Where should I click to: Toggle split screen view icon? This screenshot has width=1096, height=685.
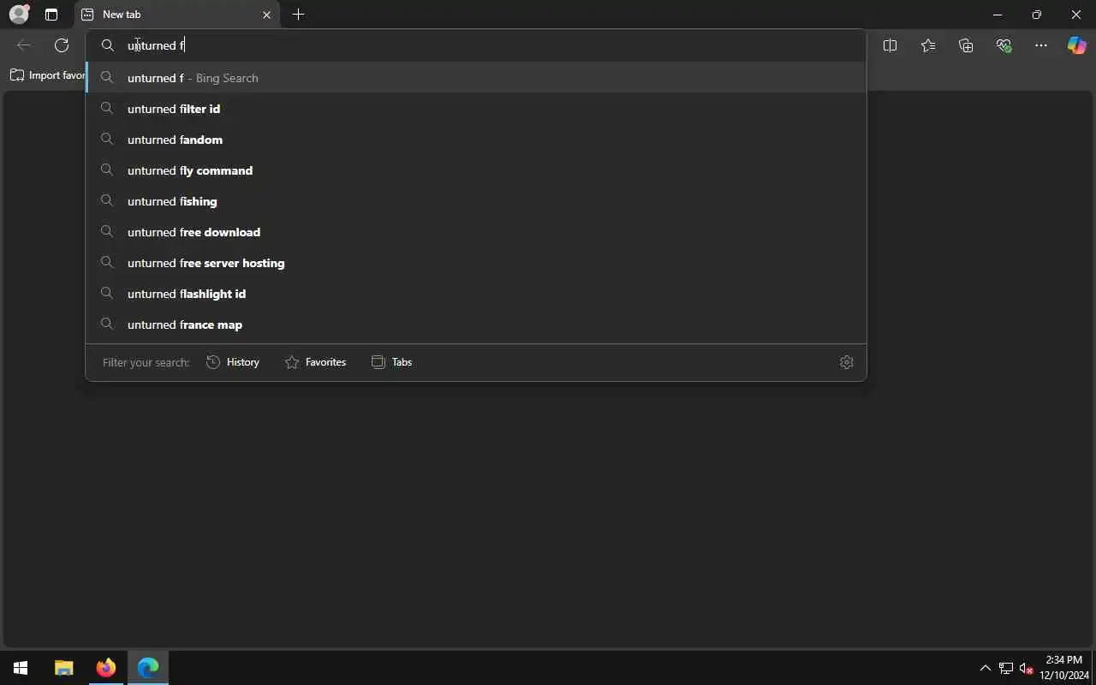point(890,45)
